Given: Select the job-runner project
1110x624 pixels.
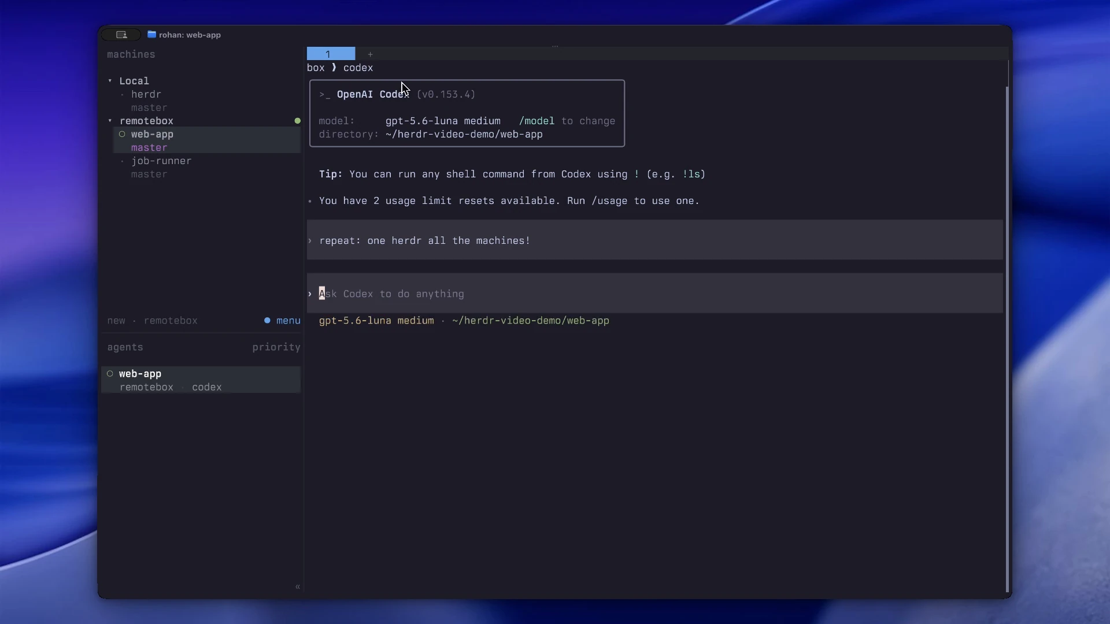Looking at the screenshot, I should [x=161, y=161].
